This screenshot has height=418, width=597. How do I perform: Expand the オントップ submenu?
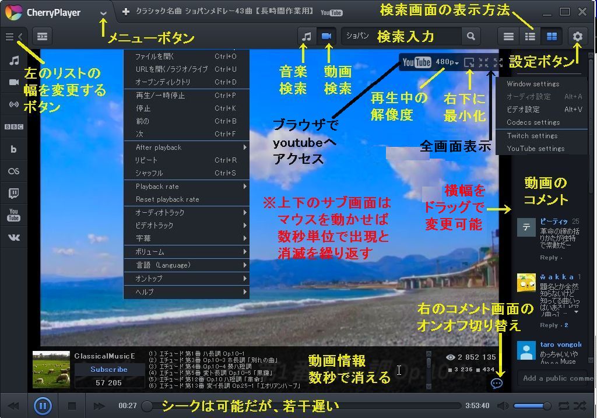tap(187, 279)
